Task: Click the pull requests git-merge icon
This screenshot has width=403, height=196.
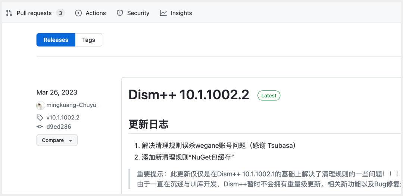Action: coord(9,13)
